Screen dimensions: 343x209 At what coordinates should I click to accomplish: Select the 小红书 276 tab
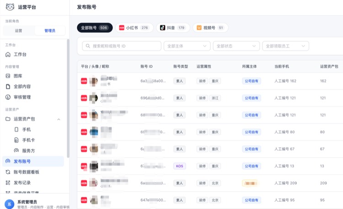click(134, 28)
